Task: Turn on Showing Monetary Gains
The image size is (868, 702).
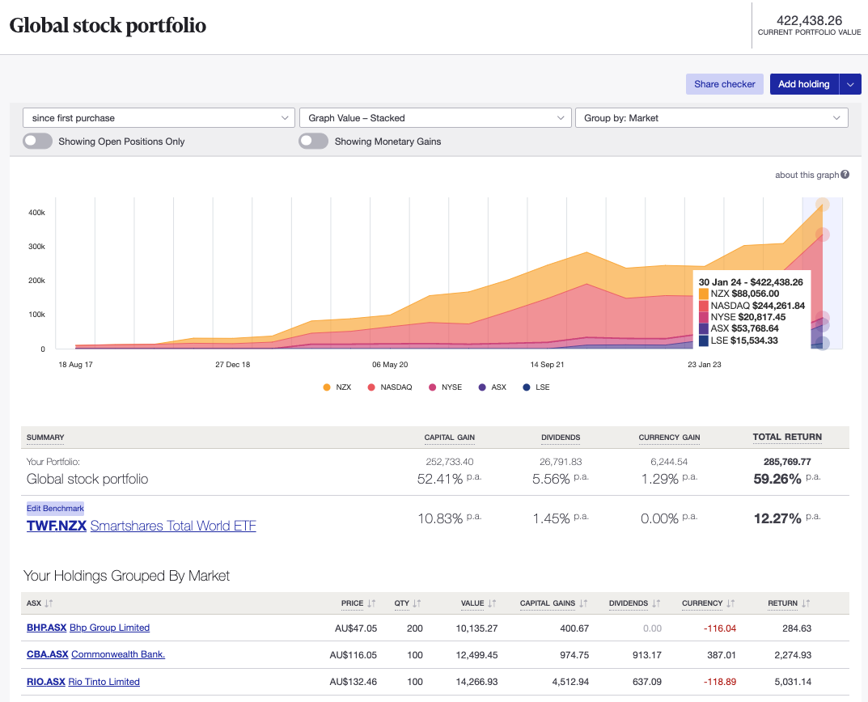Action: pyautogui.click(x=313, y=141)
